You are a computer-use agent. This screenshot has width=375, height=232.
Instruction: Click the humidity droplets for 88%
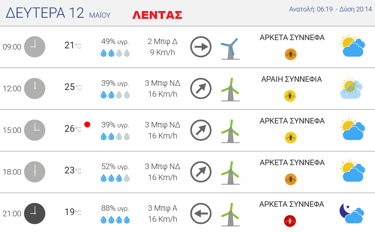[x=115, y=219]
